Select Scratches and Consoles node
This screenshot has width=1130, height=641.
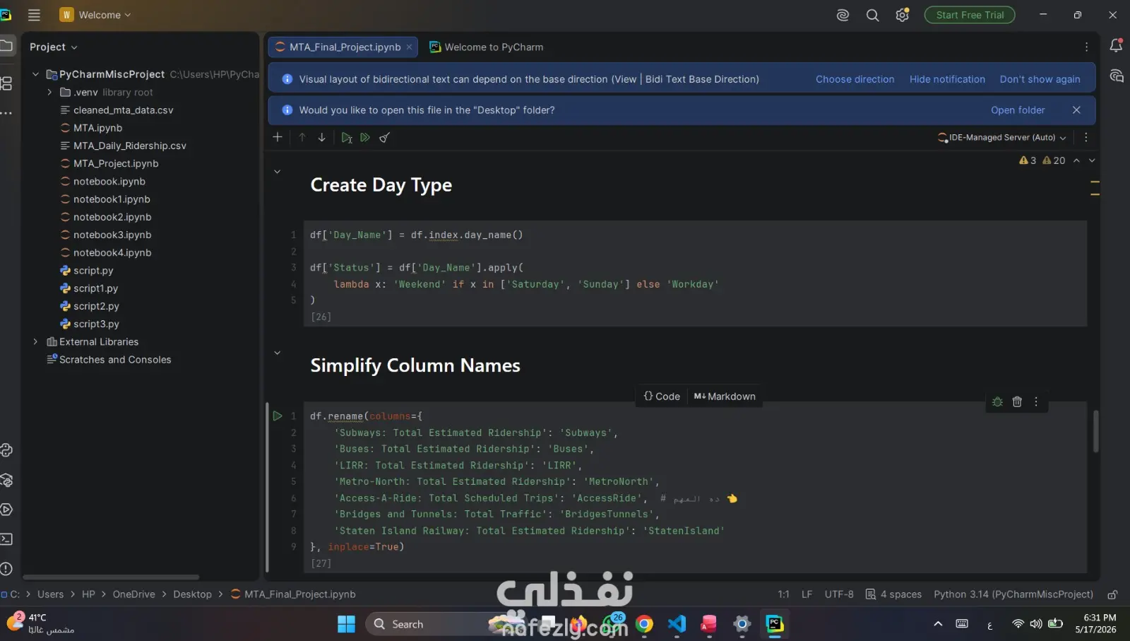[115, 360]
